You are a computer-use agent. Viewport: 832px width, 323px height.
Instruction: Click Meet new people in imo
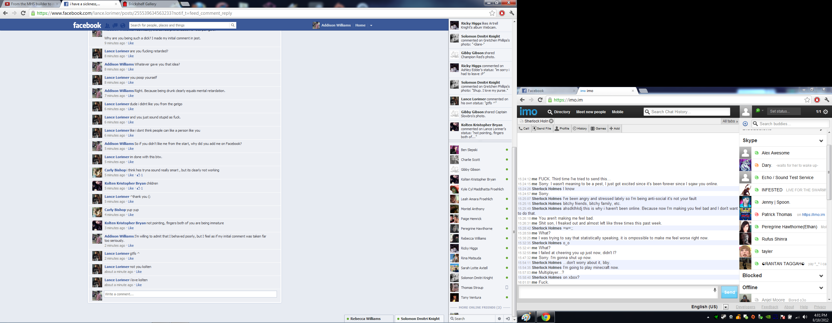[591, 112]
